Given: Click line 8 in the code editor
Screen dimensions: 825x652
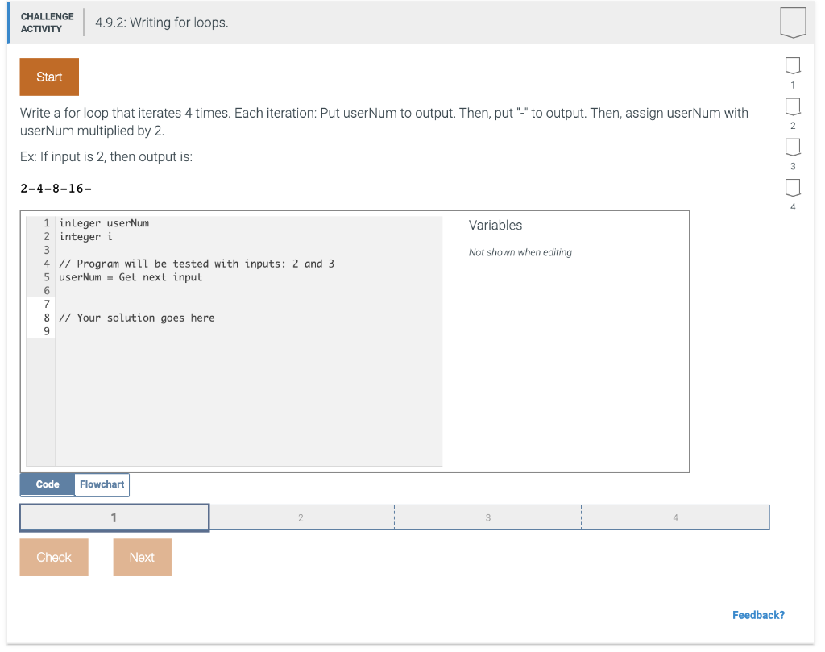Looking at the screenshot, I should click(135, 318).
